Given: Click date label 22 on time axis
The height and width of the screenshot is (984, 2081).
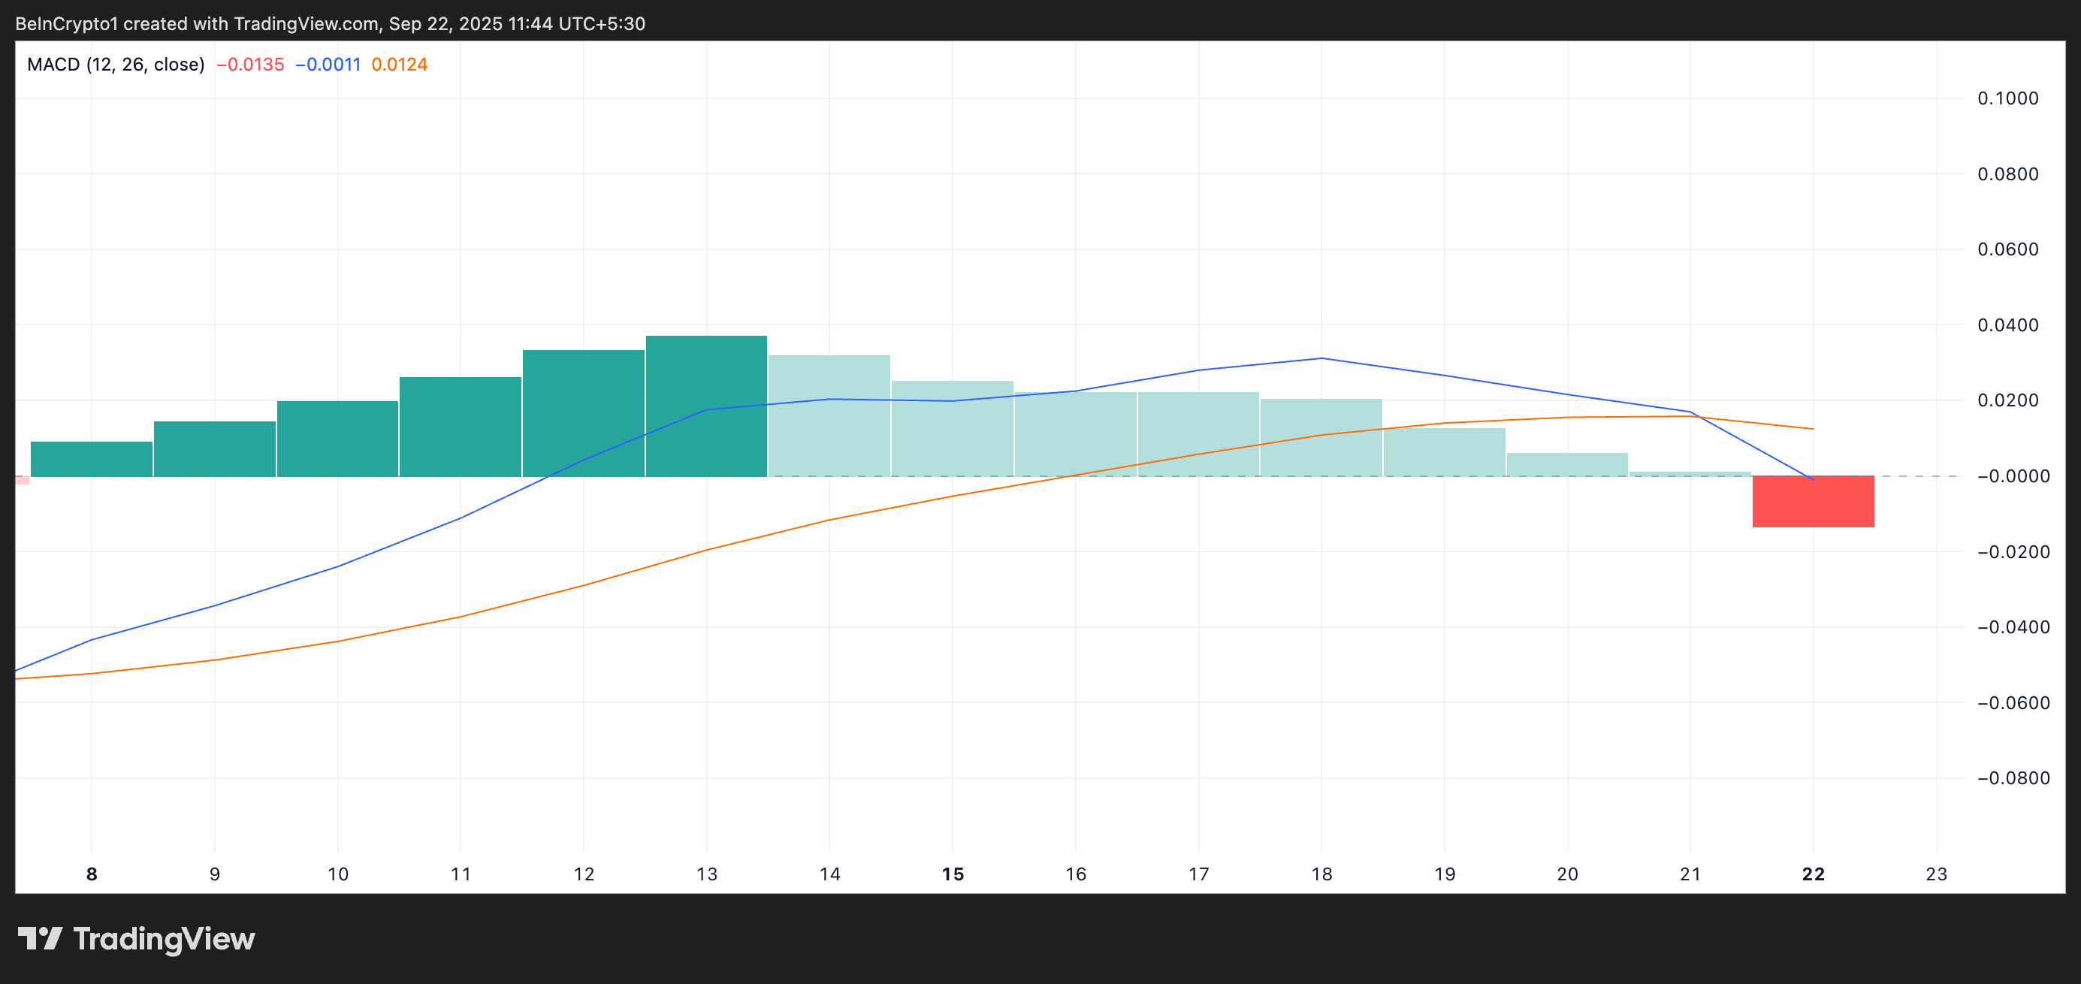Looking at the screenshot, I should tap(1813, 874).
